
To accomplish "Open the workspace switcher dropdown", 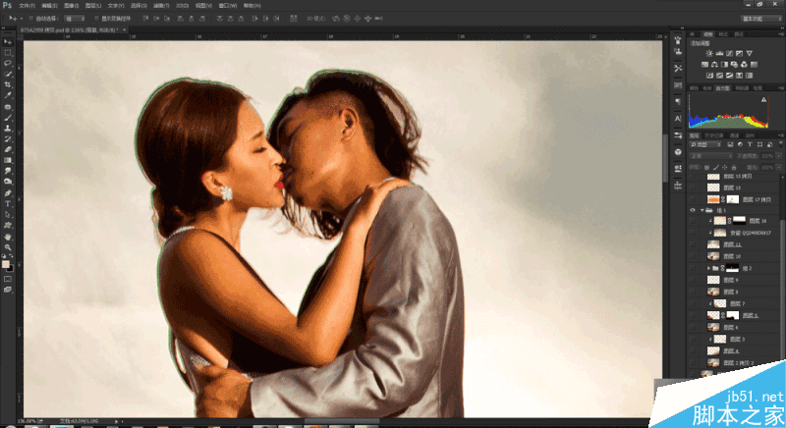I will [761, 19].
